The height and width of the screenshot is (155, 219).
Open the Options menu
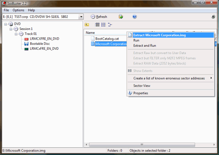click(x=19, y=10)
